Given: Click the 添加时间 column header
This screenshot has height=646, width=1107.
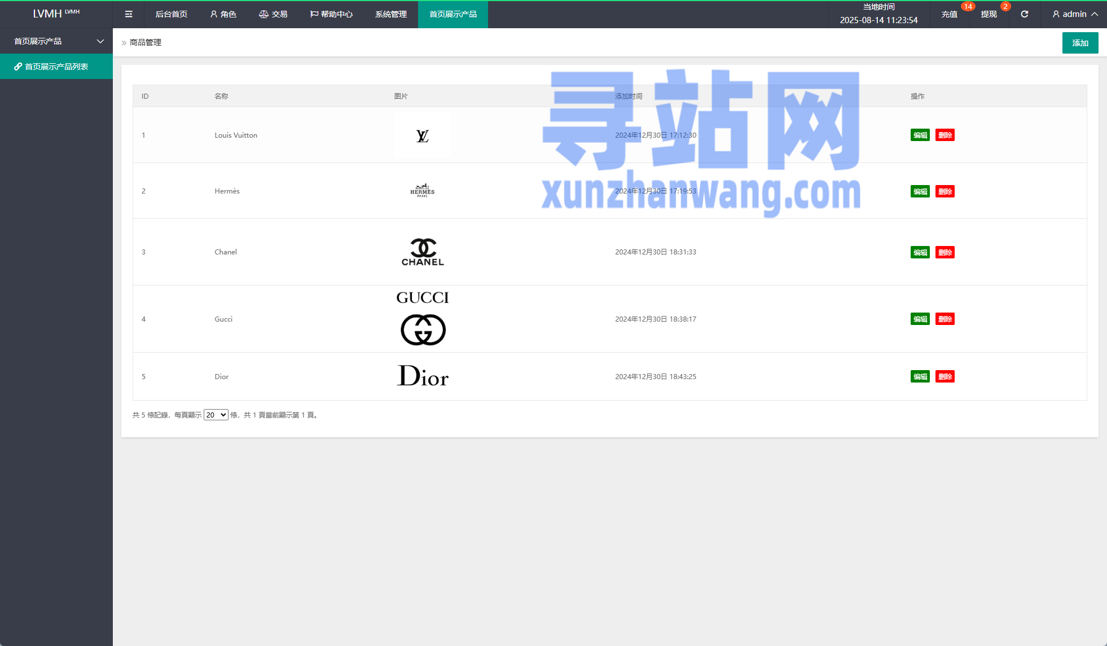Looking at the screenshot, I should tap(629, 96).
